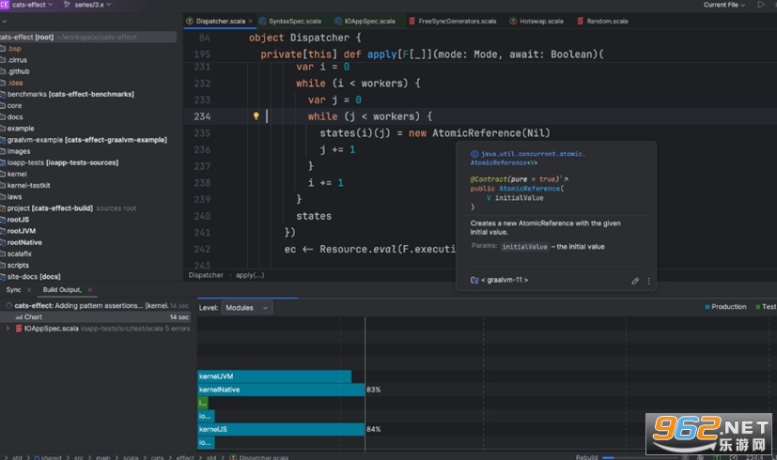Screen dimensions: 777x460
Task: Select the kernelJVM bar in the chart
Action: [274, 376]
